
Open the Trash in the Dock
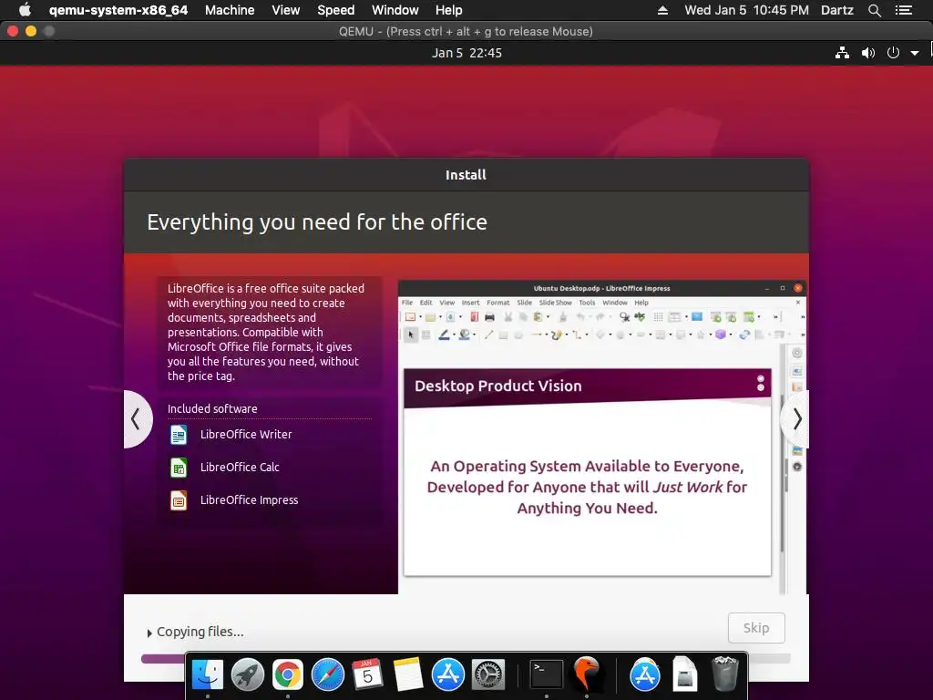pos(725,674)
